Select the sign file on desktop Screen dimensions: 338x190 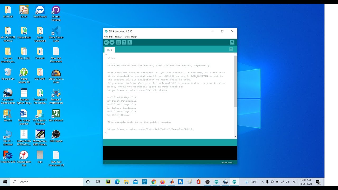pos(40,157)
